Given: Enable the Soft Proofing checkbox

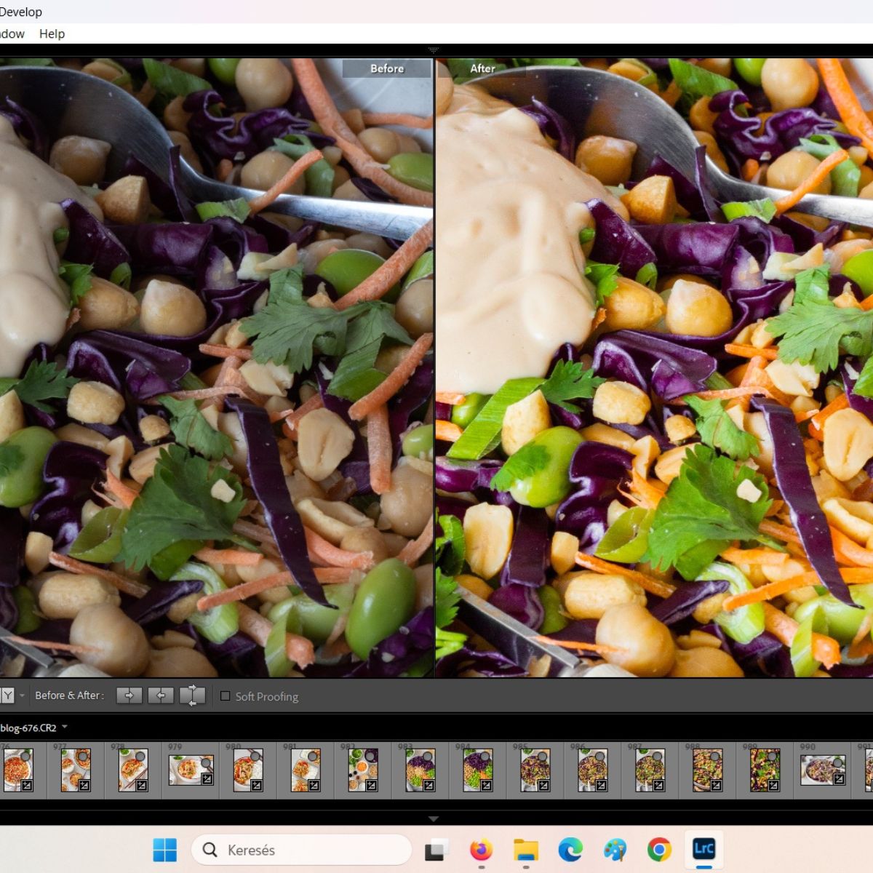Looking at the screenshot, I should [x=226, y=696].
